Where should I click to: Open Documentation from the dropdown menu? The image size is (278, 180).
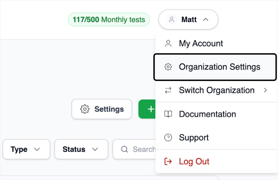[207, 114]
